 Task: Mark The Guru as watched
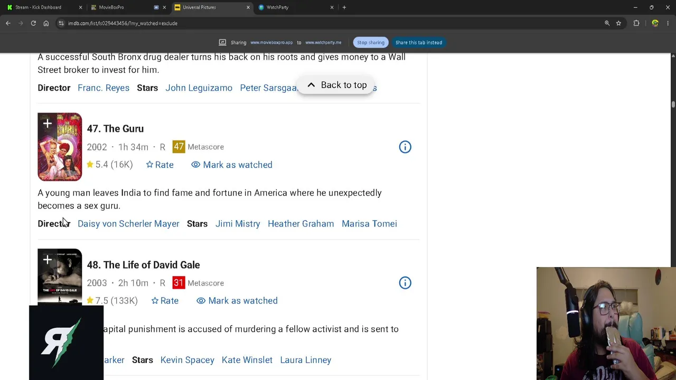[232, 165]
